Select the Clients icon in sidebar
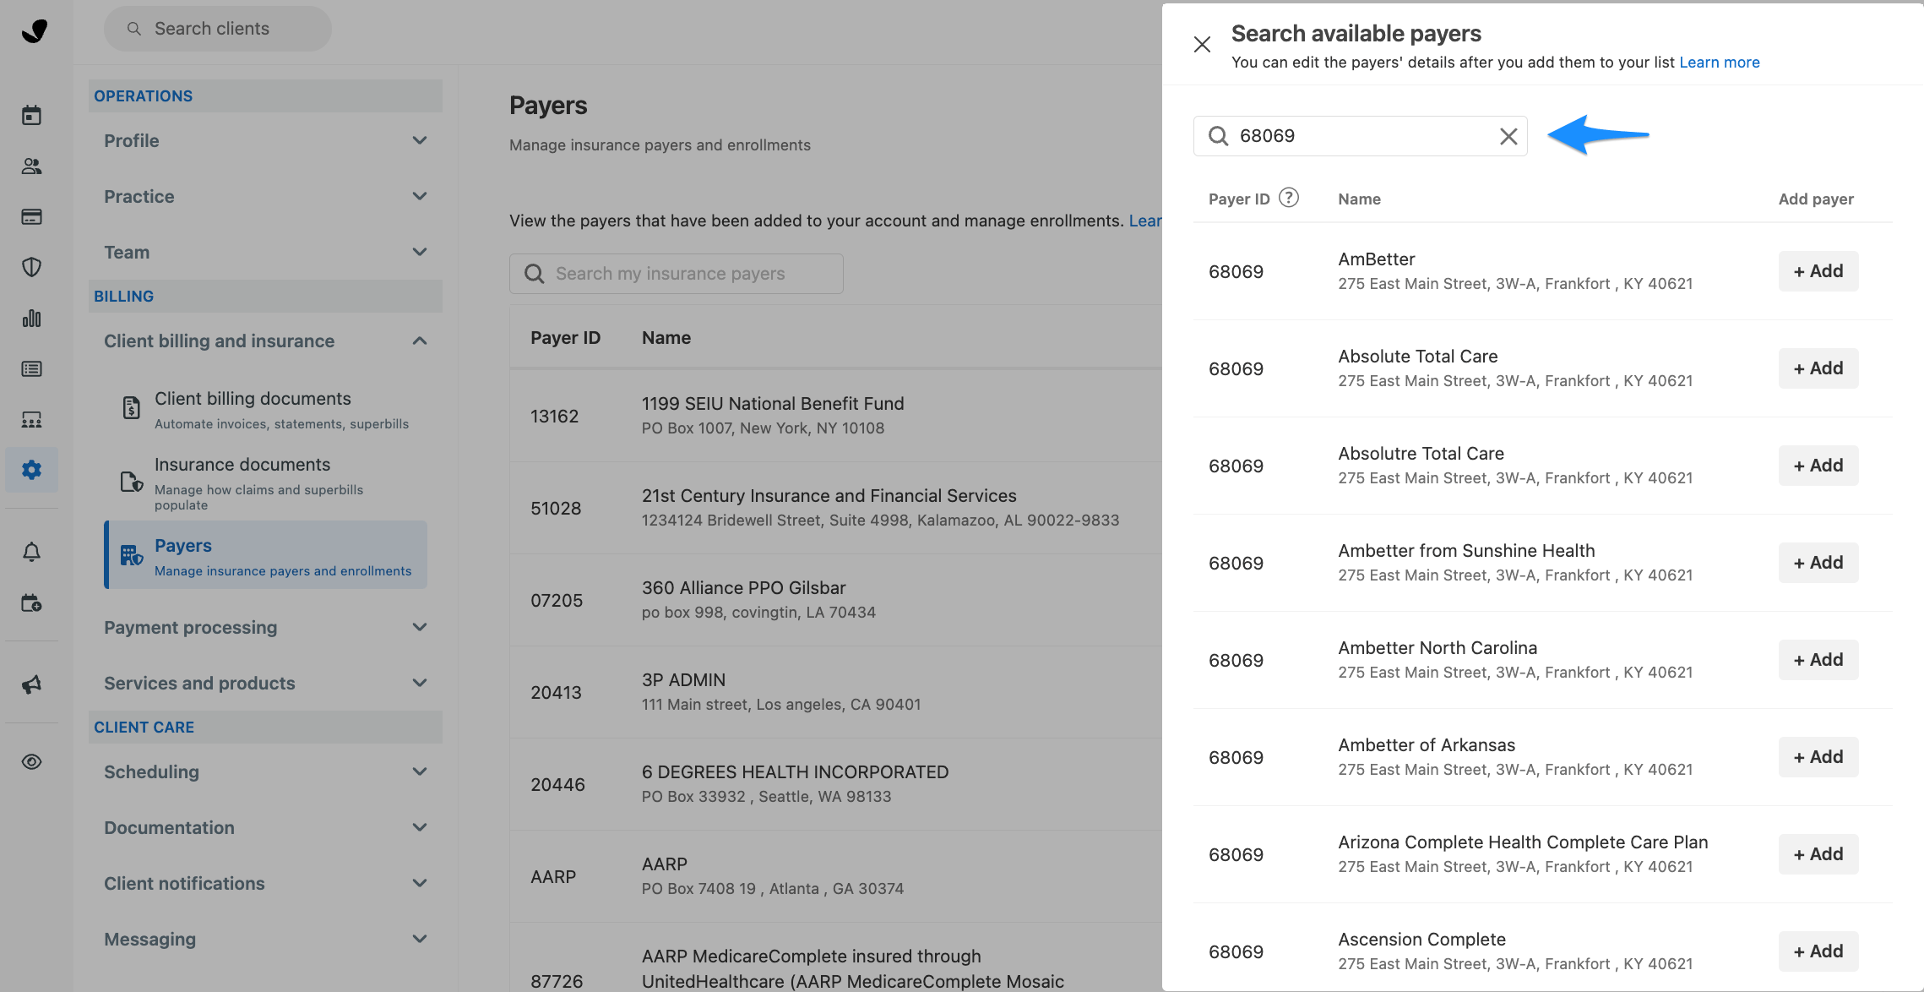Screen dimensions: 1924x992 (x=31, y=166)
